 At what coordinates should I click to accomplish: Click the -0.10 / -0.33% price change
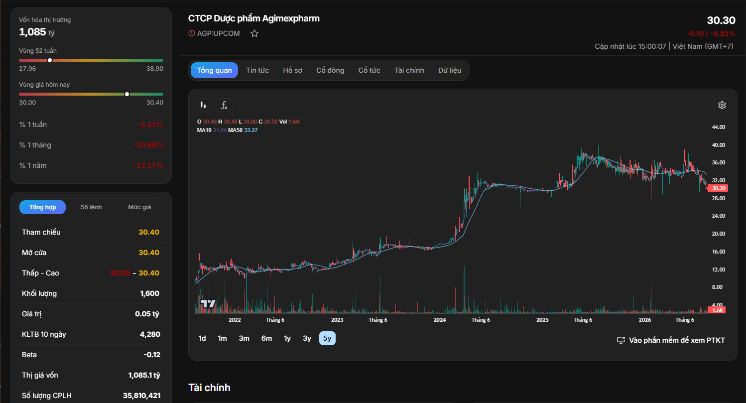point(711,34)
